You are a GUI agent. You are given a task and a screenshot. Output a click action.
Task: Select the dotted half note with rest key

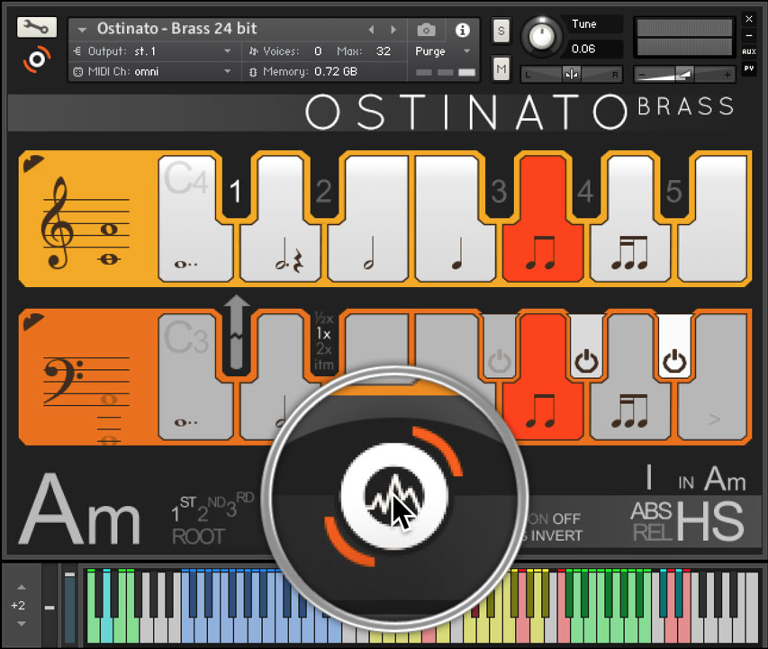click(280, 219)
